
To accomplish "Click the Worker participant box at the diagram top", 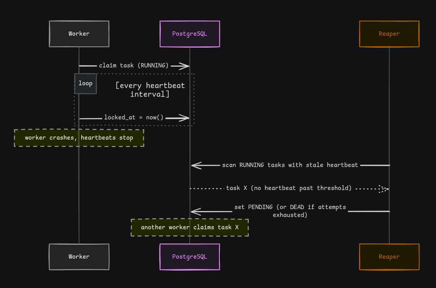I will pyautogui.click(x=79, y=34).
